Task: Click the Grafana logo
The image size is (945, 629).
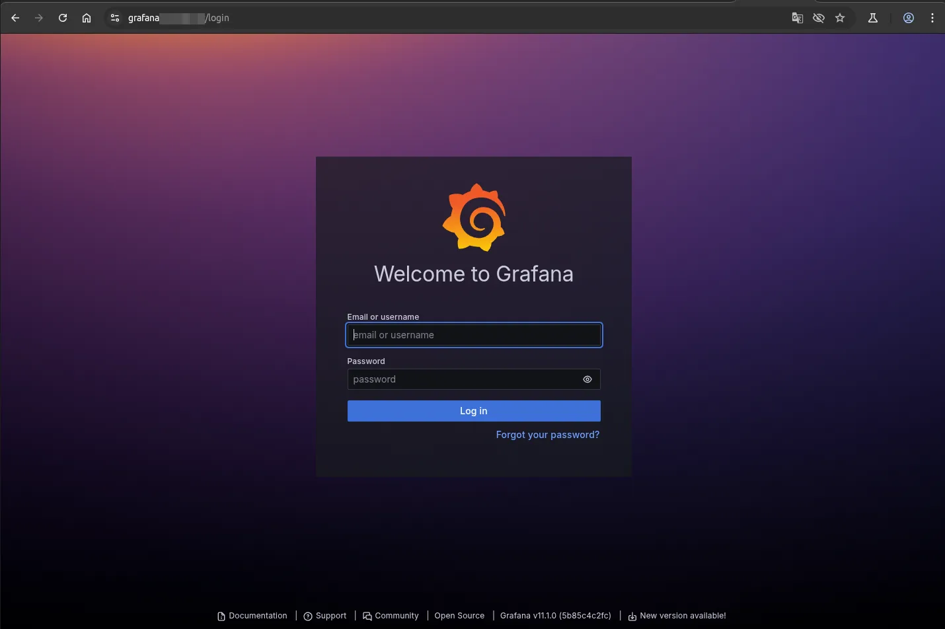Action: tap(474, 217)
